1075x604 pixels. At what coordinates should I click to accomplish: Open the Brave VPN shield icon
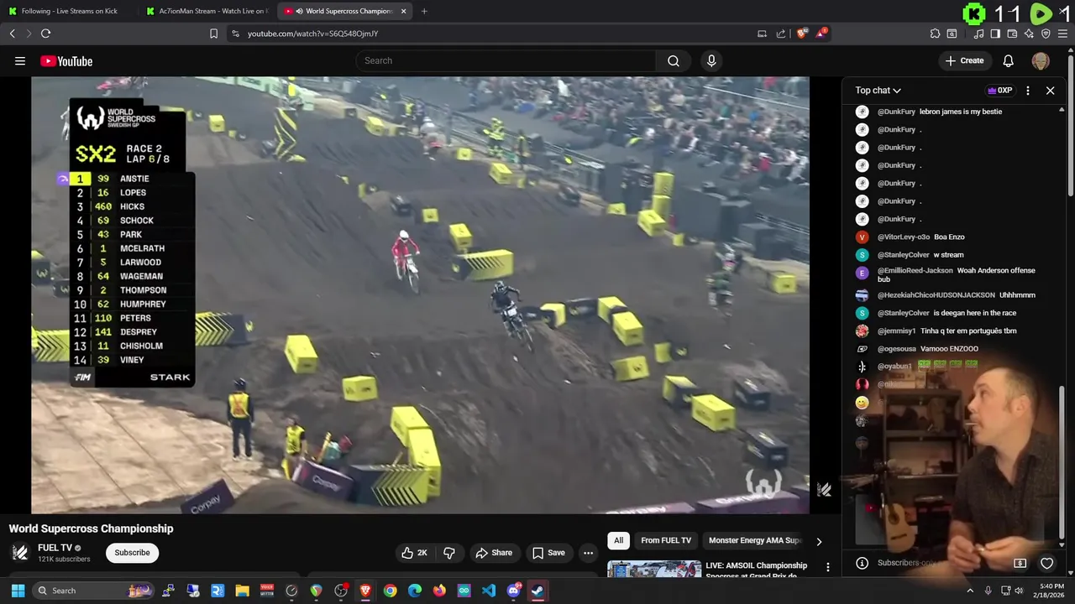coord(1046,34)
